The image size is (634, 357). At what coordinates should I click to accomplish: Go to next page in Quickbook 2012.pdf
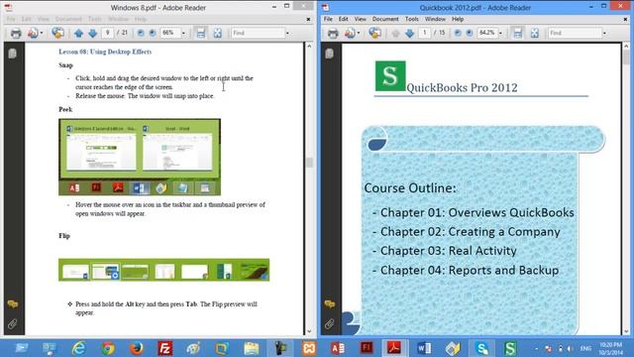click(x=409, y=33)
